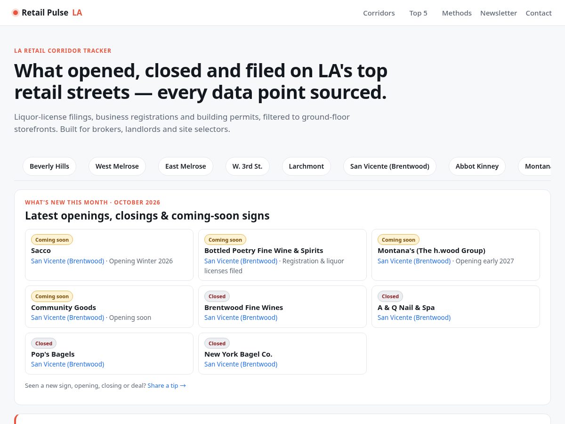Go to the Methods page
Viewport: 565px width, 424px height.
(x=457, y=13)
